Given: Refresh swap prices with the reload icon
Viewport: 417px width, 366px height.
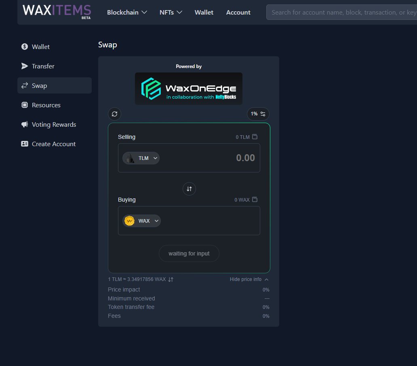Looking at the screenshot, I should (115, 114).
